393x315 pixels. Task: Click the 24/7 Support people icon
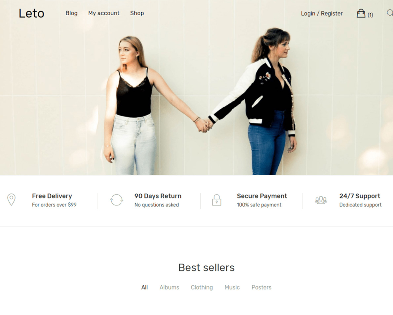tap(321, 200)
